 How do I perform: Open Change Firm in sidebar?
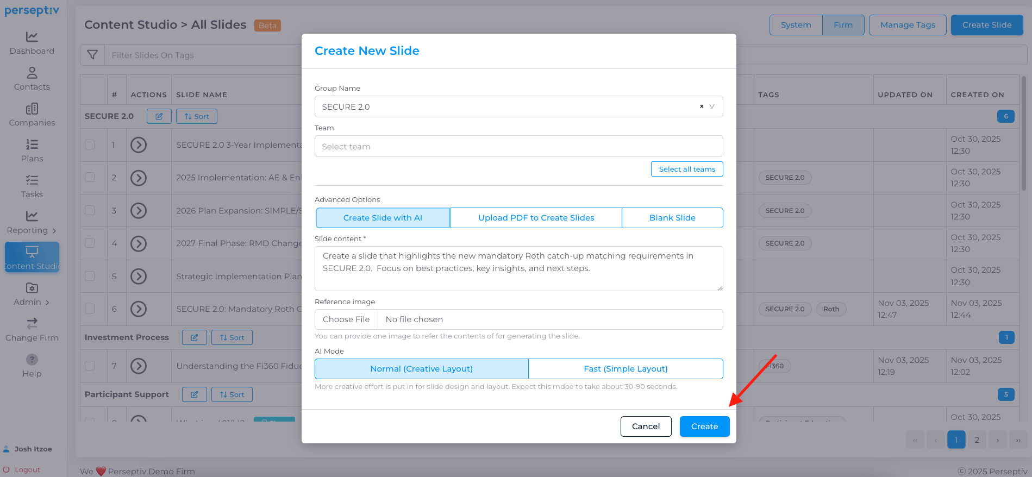pos(32,330)
